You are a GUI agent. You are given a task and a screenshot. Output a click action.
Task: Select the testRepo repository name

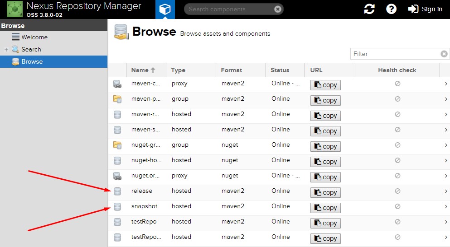coord(144,222)
